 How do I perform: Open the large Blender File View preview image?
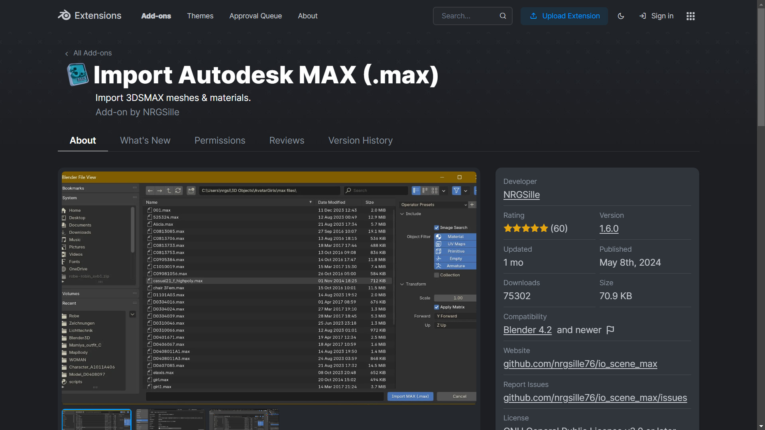click(269, 287)
